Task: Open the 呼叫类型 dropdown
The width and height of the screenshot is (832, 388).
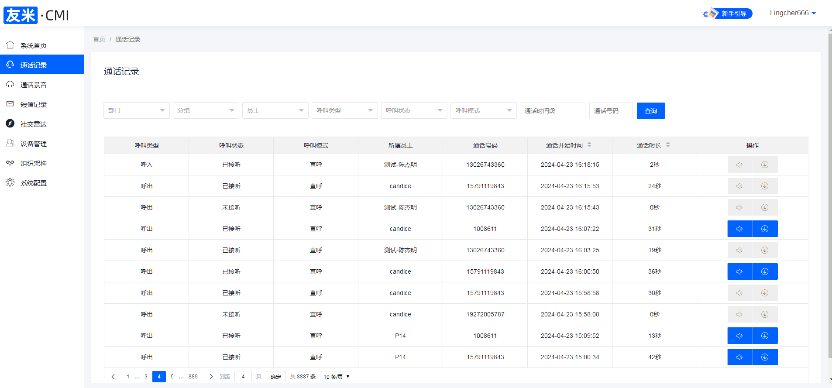Action: click(344, 110)
